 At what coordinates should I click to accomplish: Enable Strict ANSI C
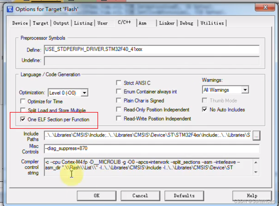[119, 82]
